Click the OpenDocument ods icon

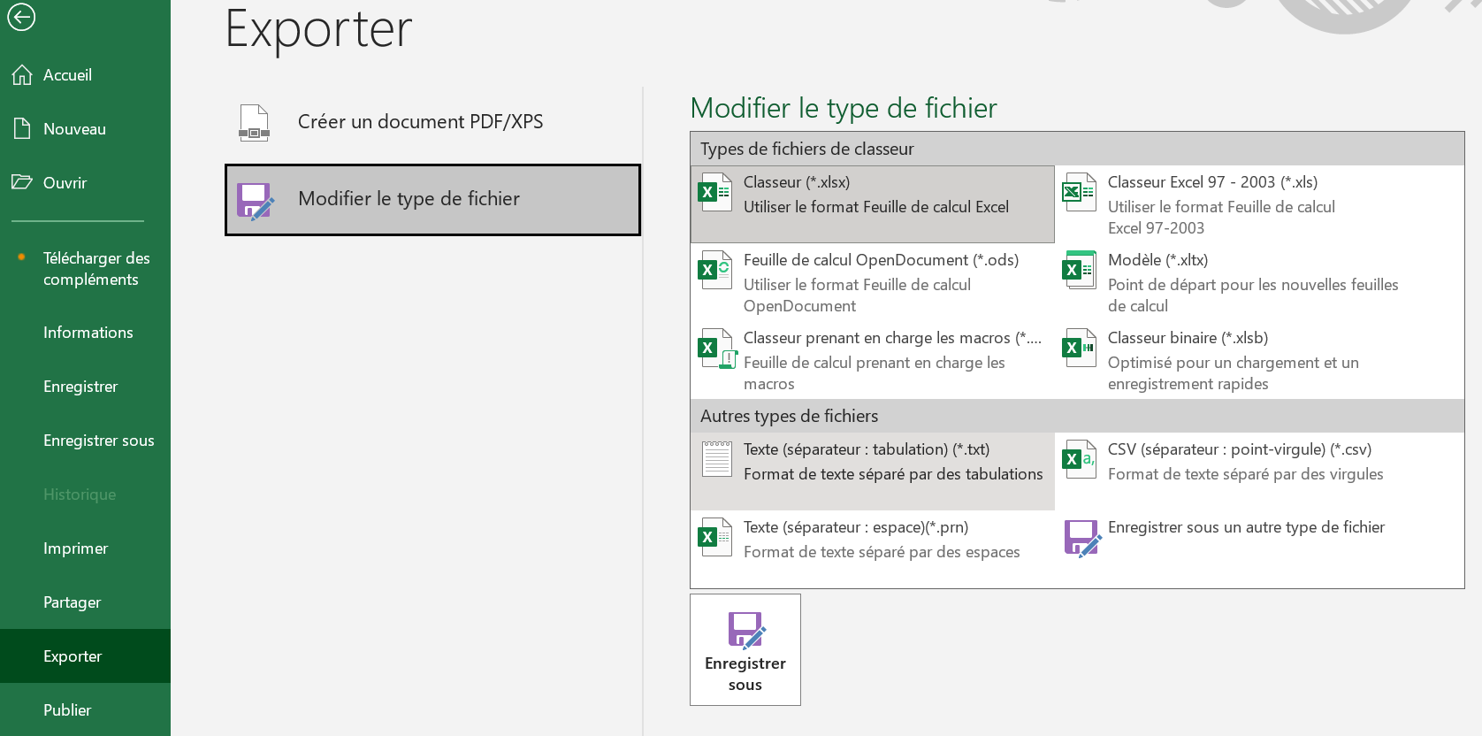tap(715, 270)
